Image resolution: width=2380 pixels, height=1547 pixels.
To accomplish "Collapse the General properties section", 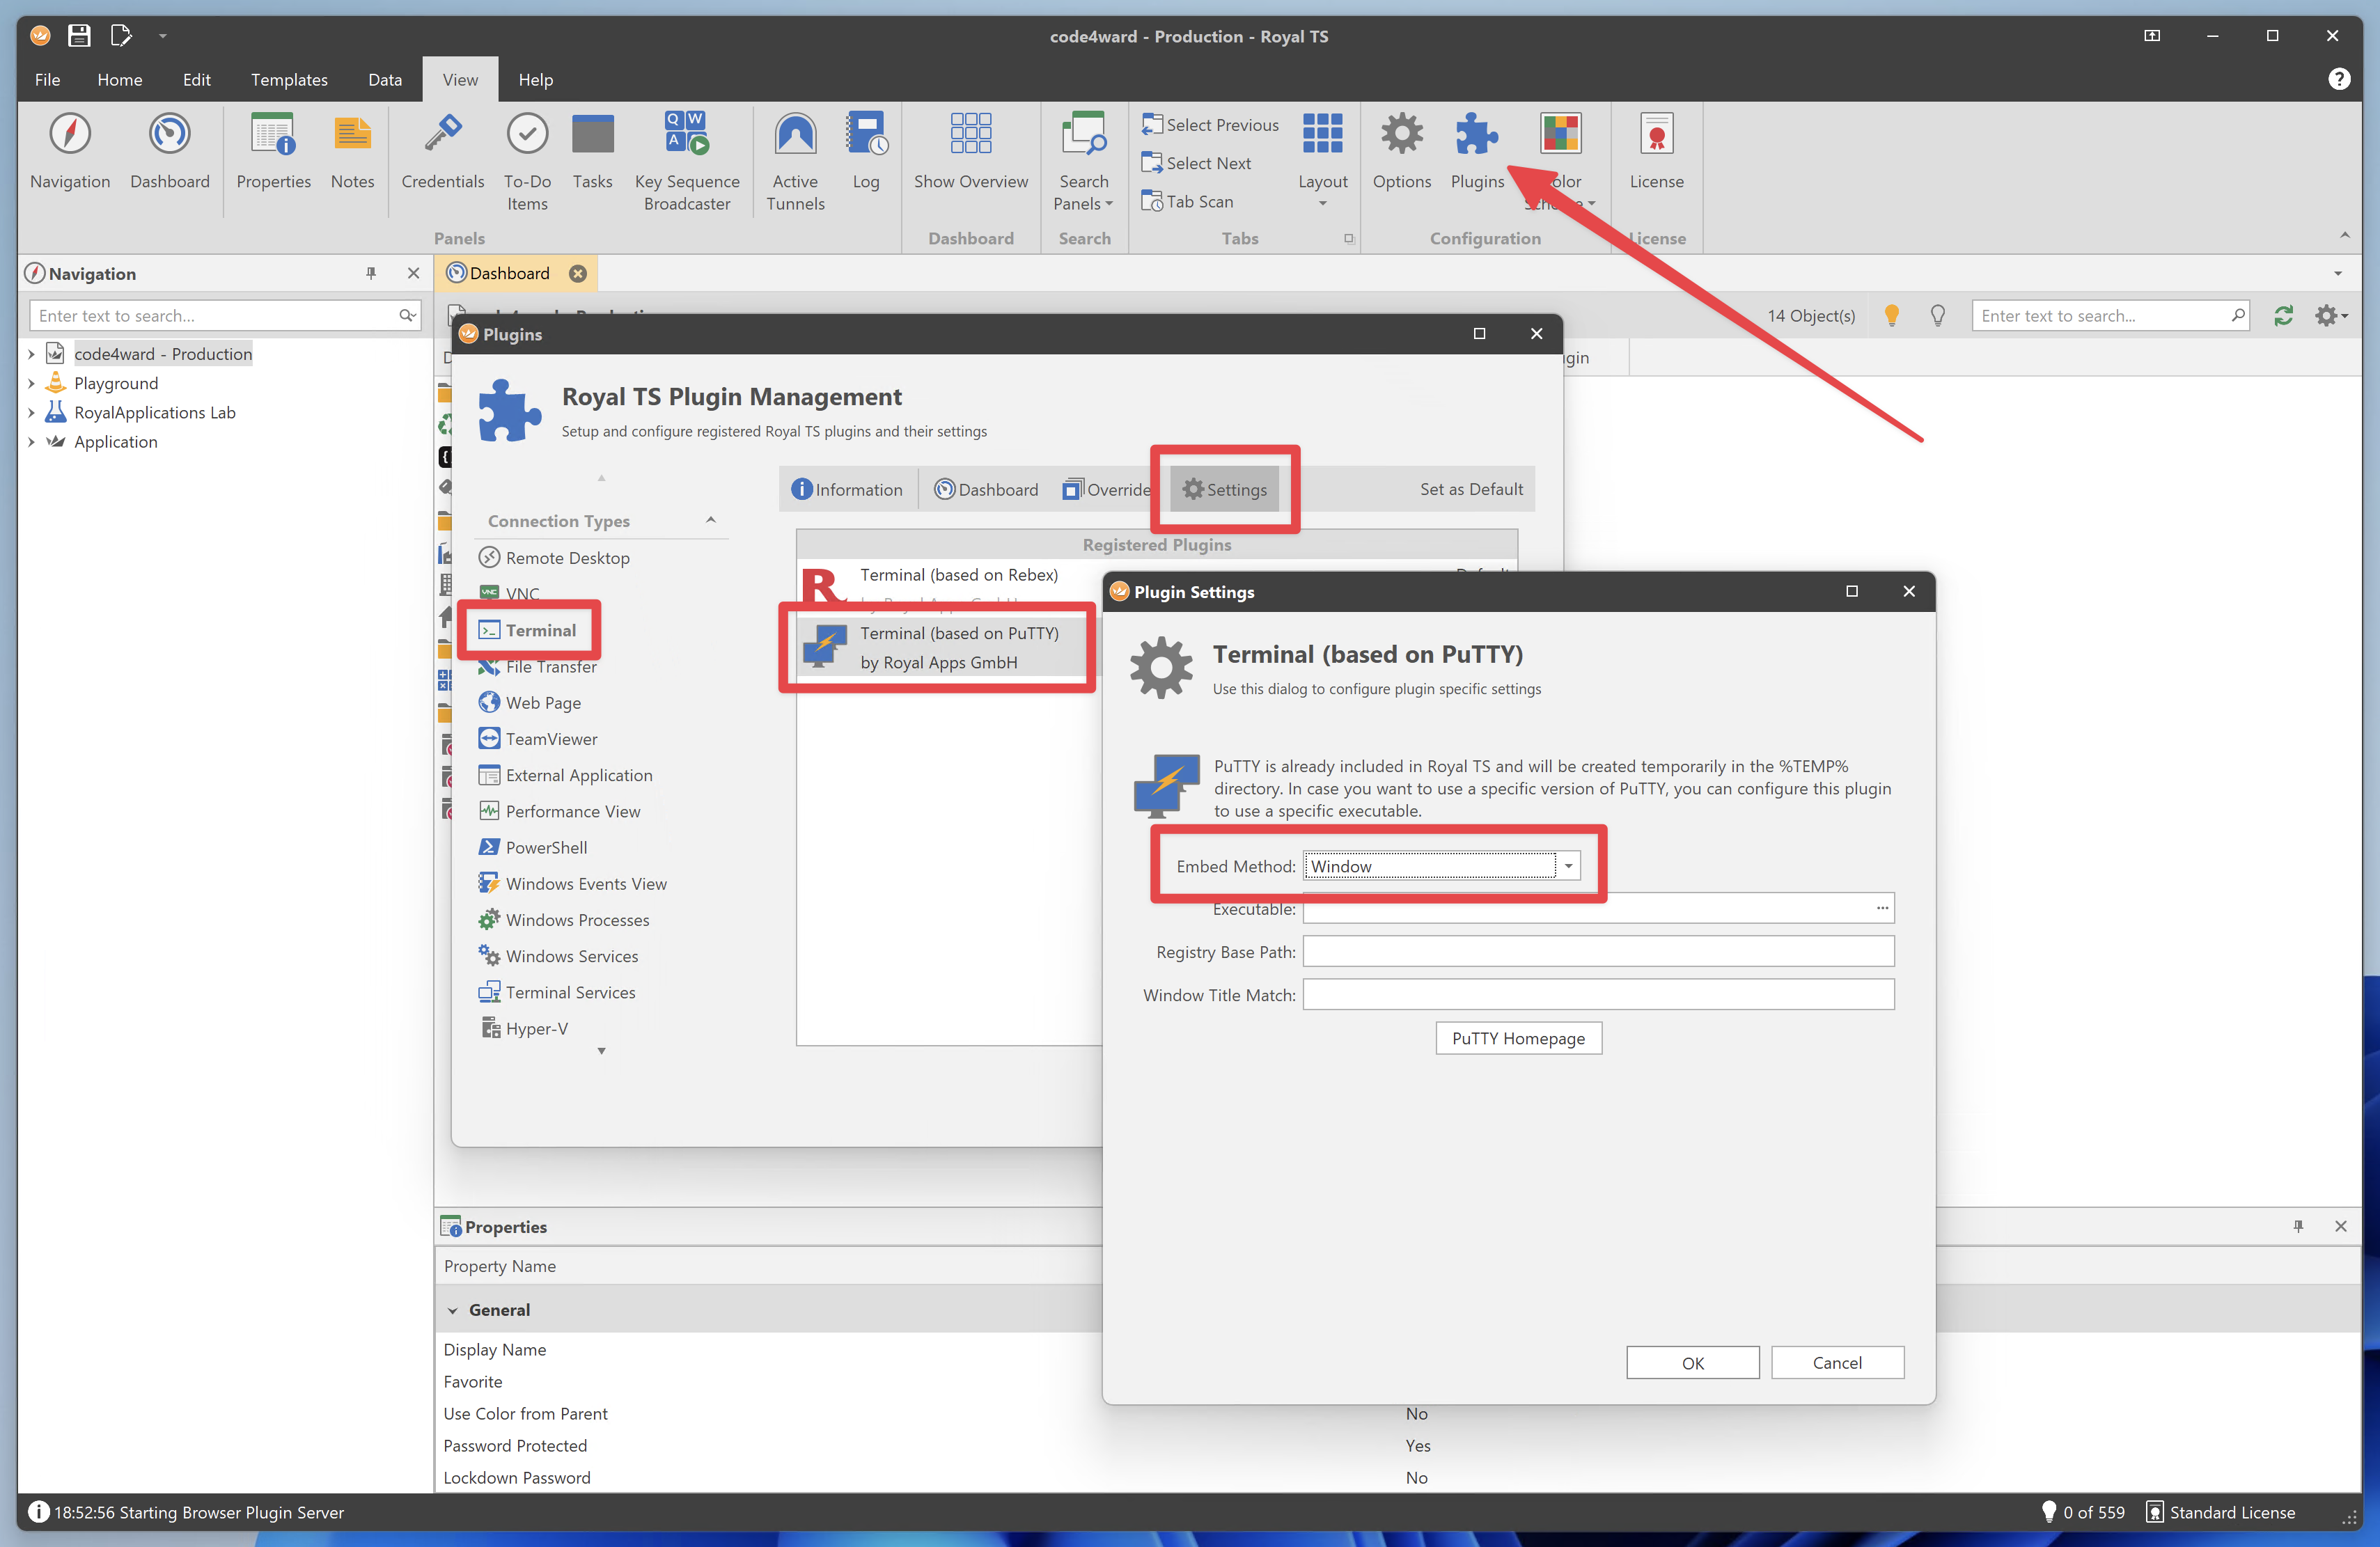I will click(453, 1310).
